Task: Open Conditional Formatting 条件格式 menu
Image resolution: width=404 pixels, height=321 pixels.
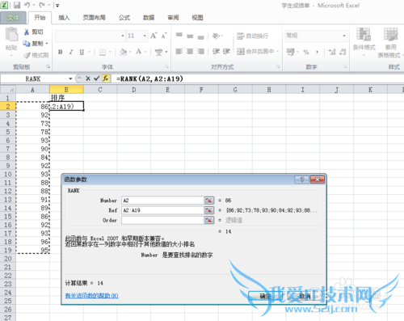Action: (364, 42)
